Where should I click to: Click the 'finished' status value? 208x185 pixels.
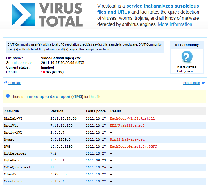[x=47, y=67]
